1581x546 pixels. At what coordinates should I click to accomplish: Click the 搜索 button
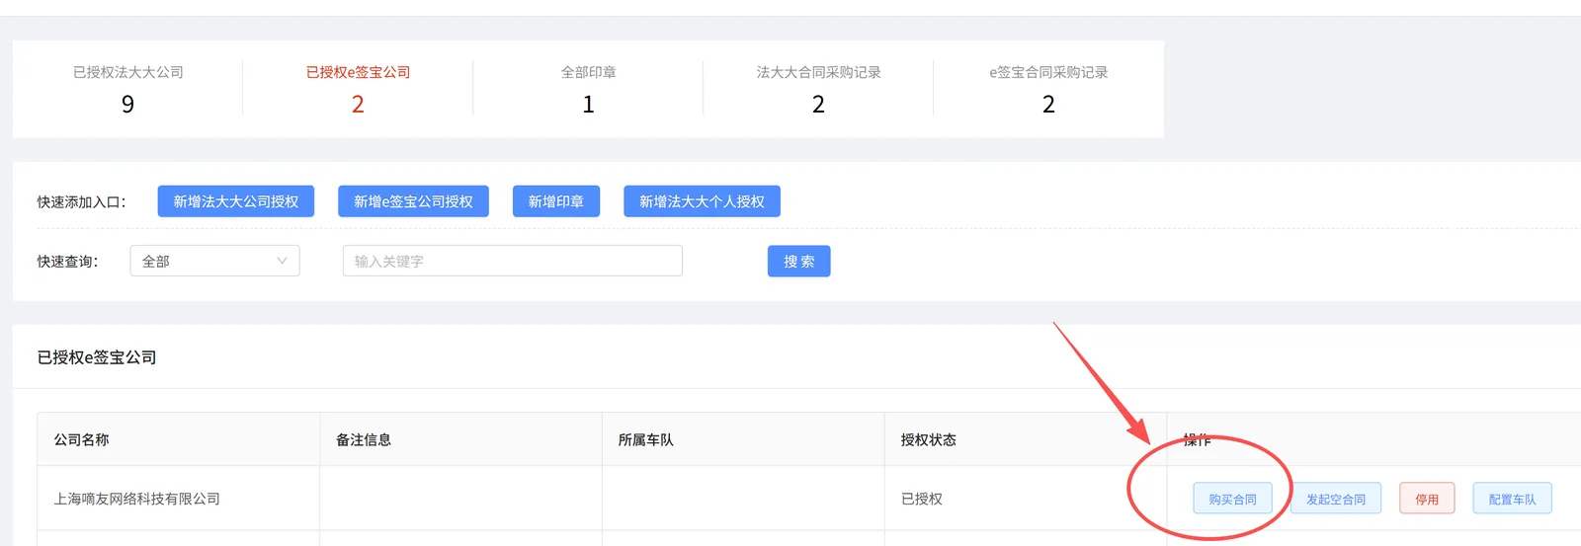pos(799,261)
